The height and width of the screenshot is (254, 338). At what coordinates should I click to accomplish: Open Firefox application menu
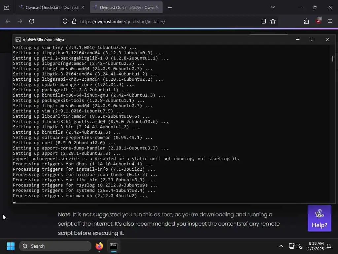click(x=330, y=21)
